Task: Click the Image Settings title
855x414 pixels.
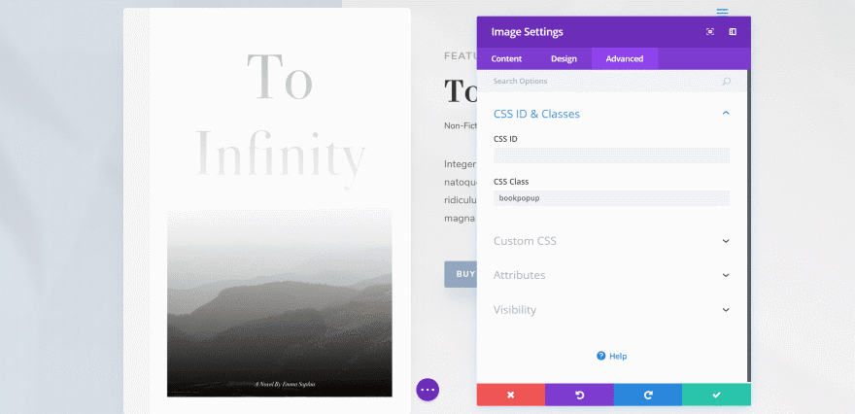Action: tap(527, 32)
